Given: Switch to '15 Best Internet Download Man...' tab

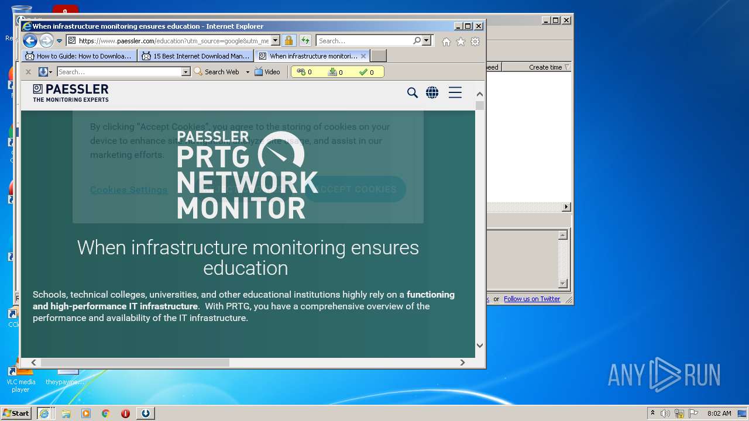Looking at the screenshot, I should click(196, 56).
